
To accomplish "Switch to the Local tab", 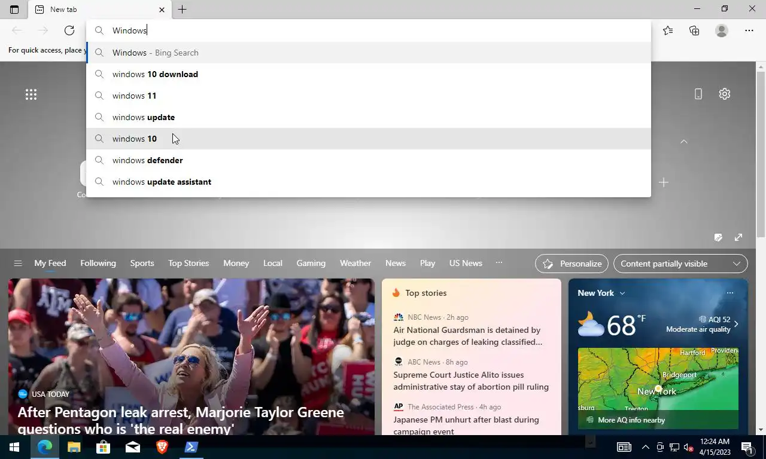I will (273, 264).
